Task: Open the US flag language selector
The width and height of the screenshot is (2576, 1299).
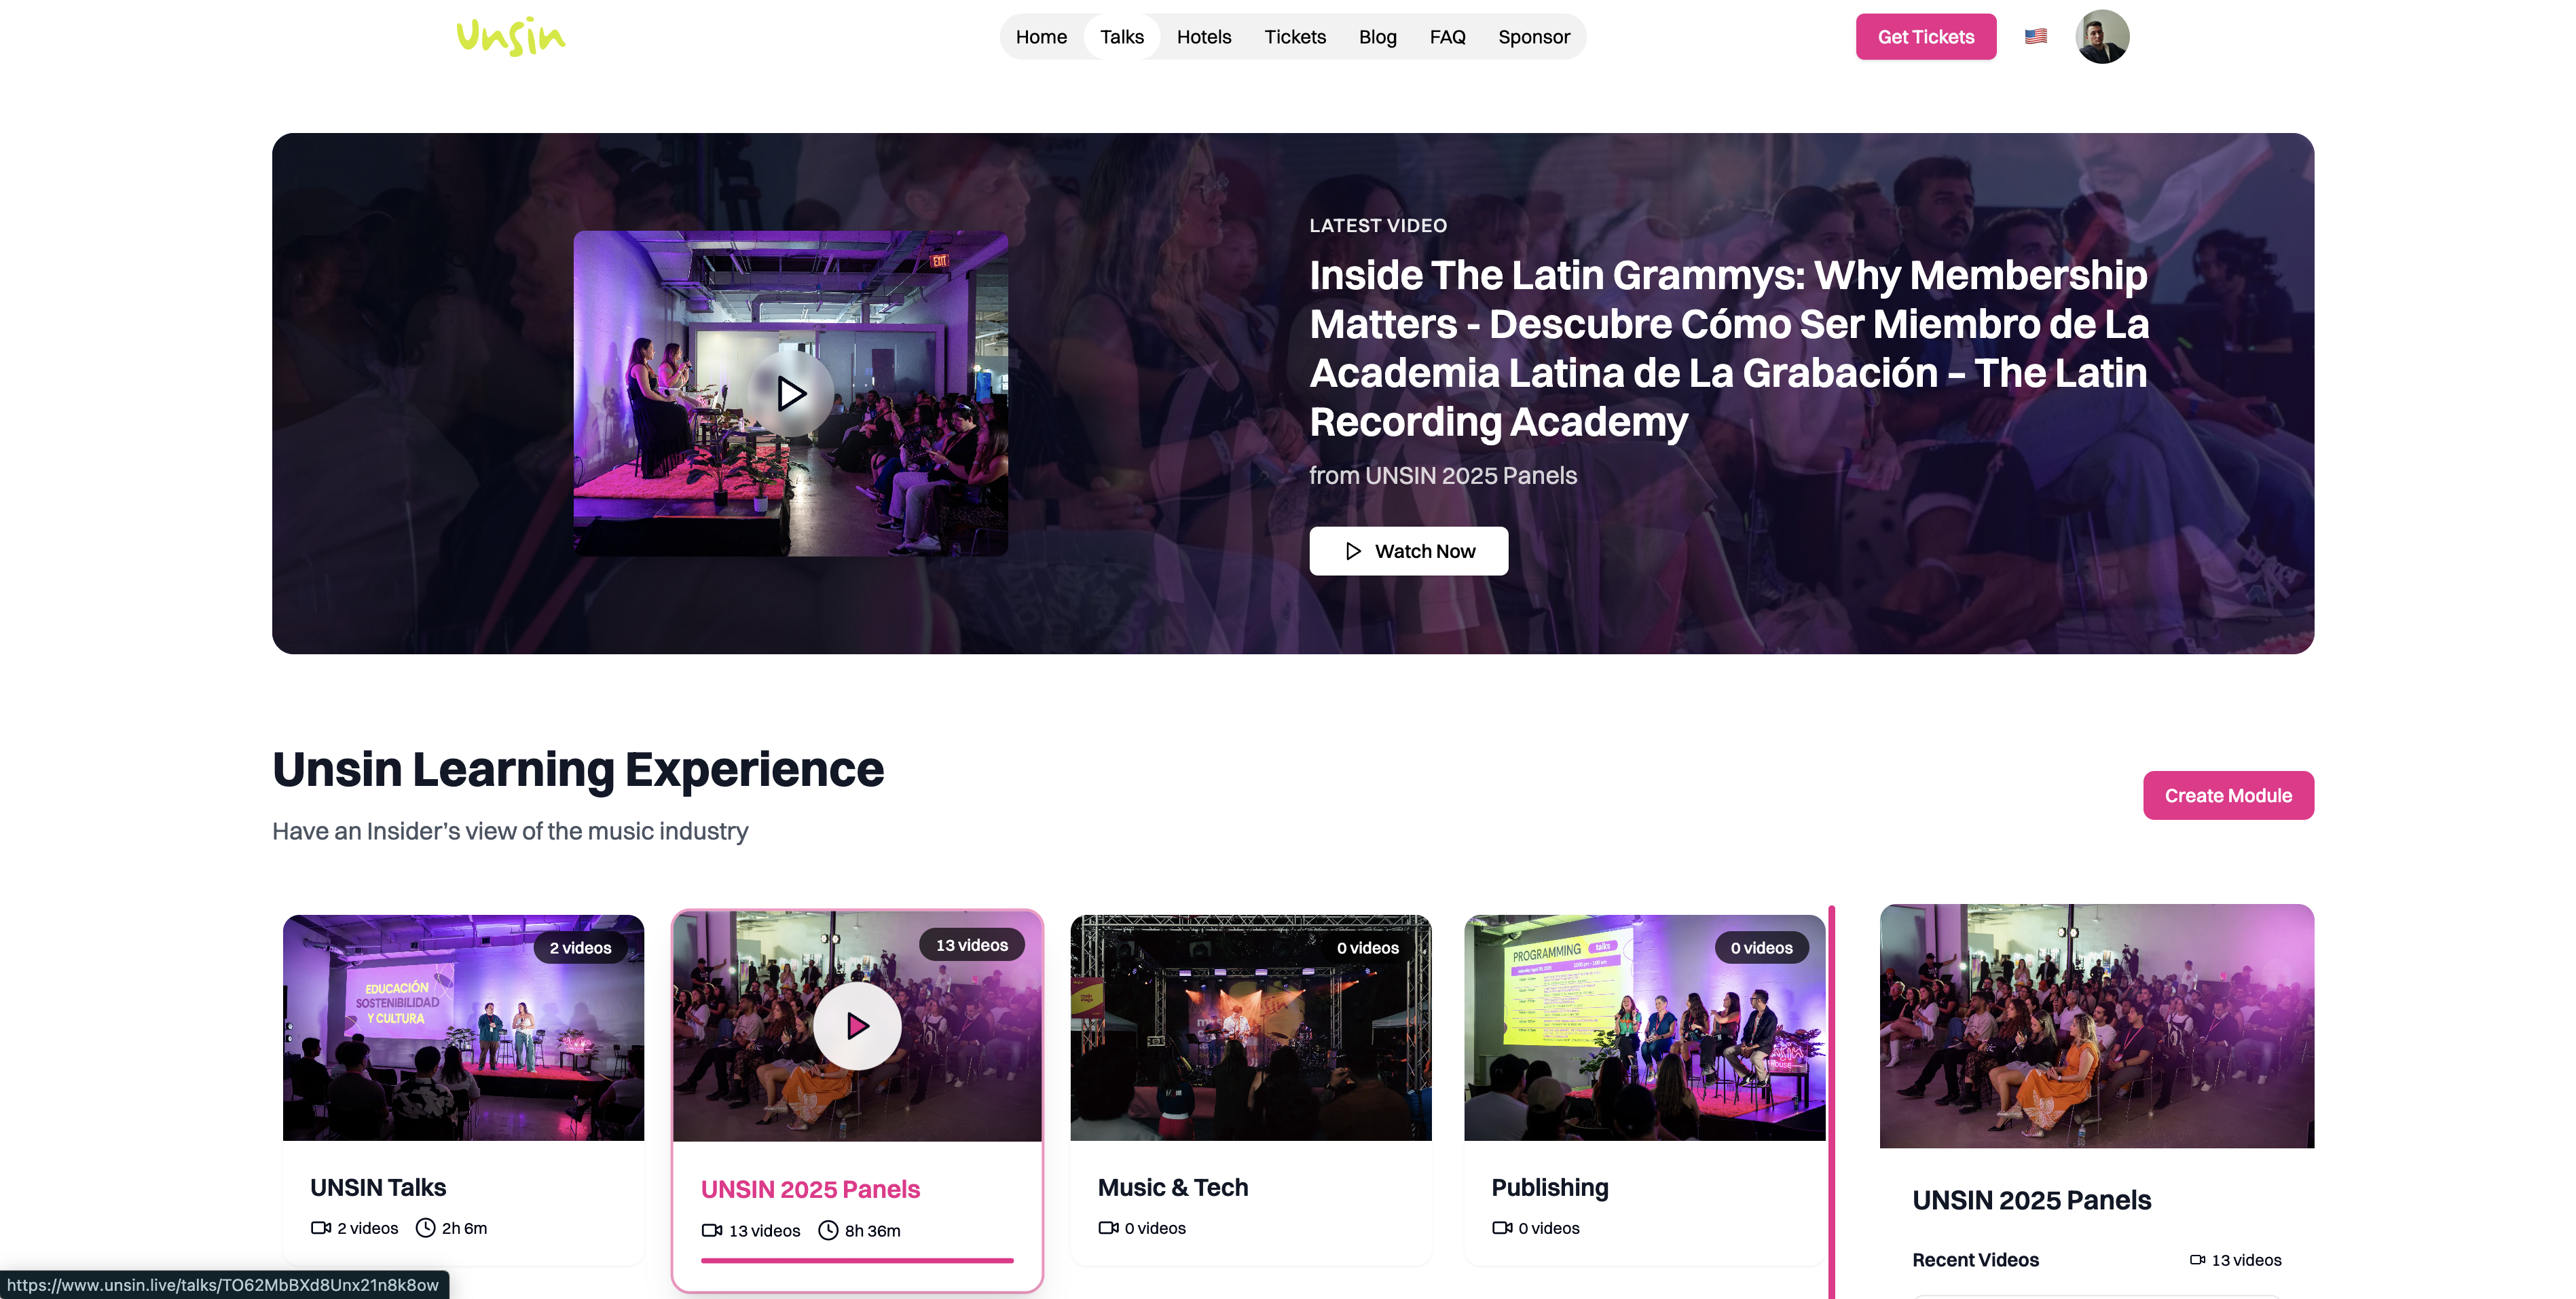Action: tap(2035, 36)
